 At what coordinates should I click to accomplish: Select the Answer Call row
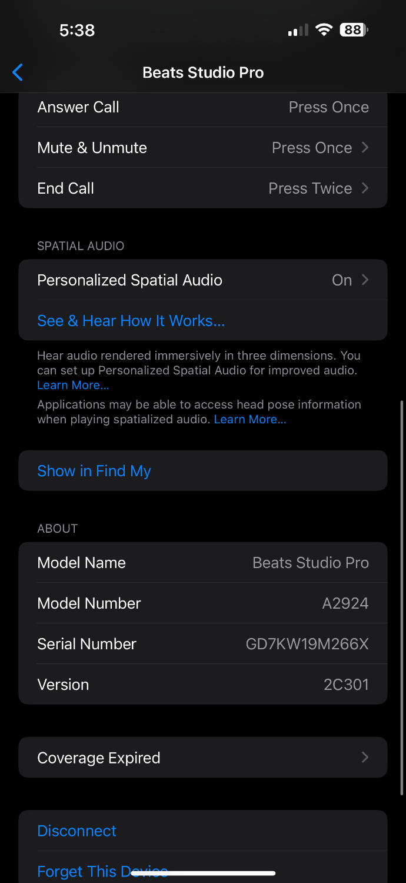coord(203,107)
